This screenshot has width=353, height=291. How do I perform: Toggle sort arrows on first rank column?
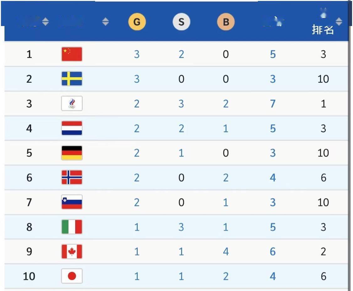click(45, 22)
